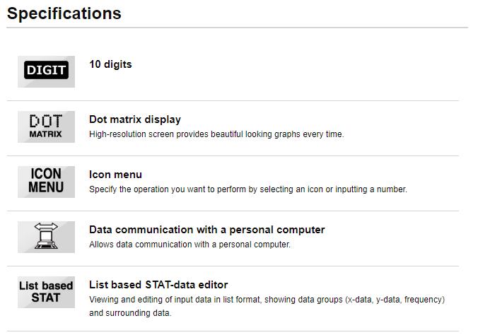Click the computer data communication icon
The image size is (478, 335).
(46, 237)
